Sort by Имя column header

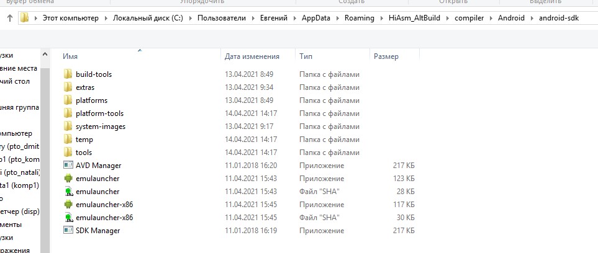click(70, 56)
